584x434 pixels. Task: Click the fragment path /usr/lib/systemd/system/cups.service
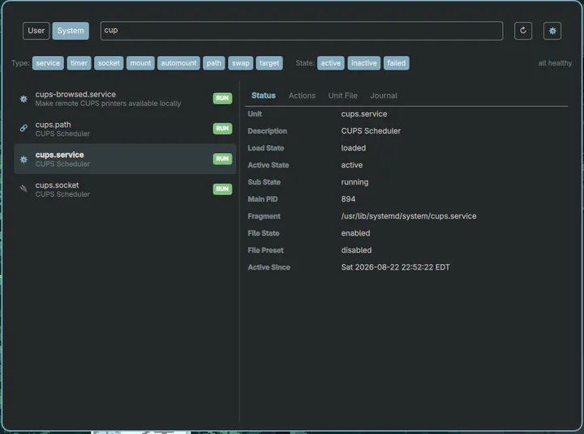click(x=409, y=216)
